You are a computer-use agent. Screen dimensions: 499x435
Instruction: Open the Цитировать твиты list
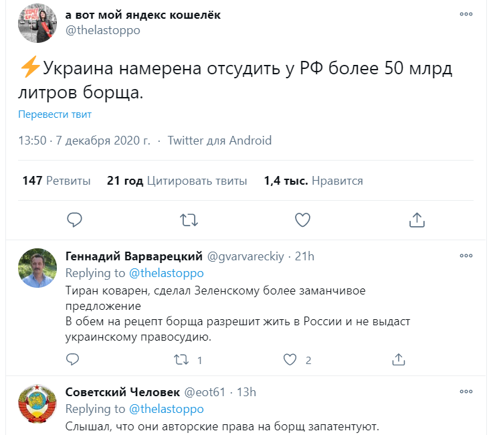pos(177,181)
